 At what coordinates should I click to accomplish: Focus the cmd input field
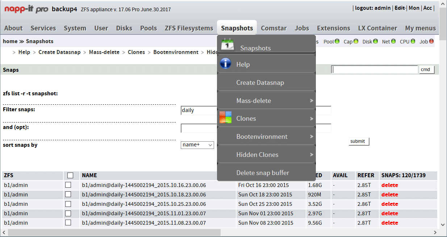375,70
